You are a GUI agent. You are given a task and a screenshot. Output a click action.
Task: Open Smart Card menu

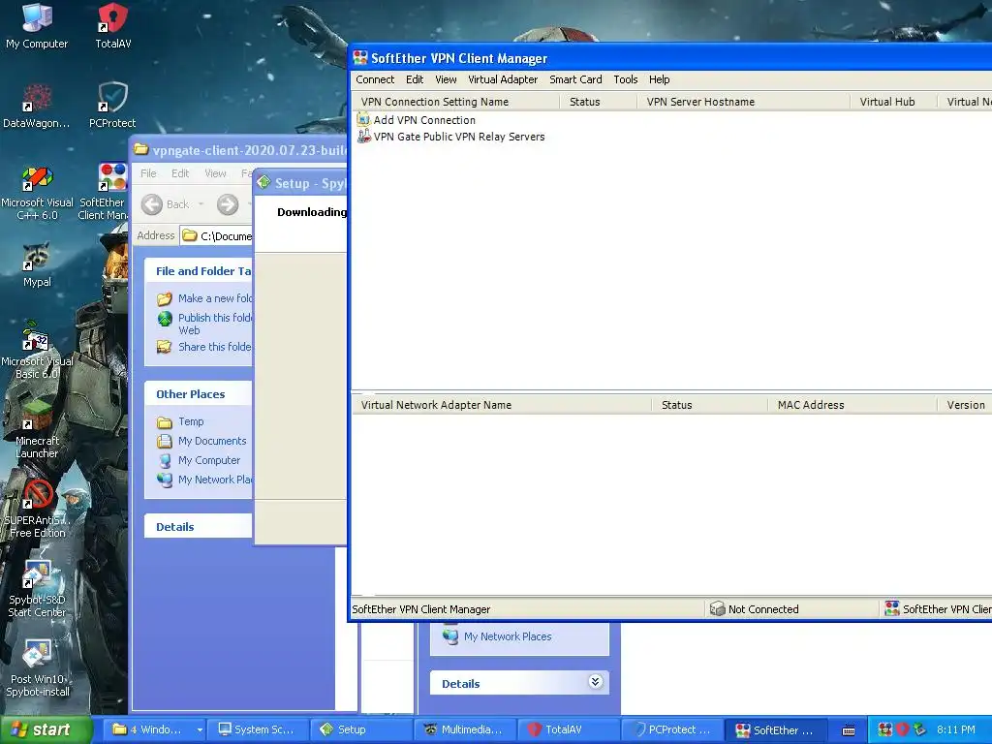click(x=575, y=79)
